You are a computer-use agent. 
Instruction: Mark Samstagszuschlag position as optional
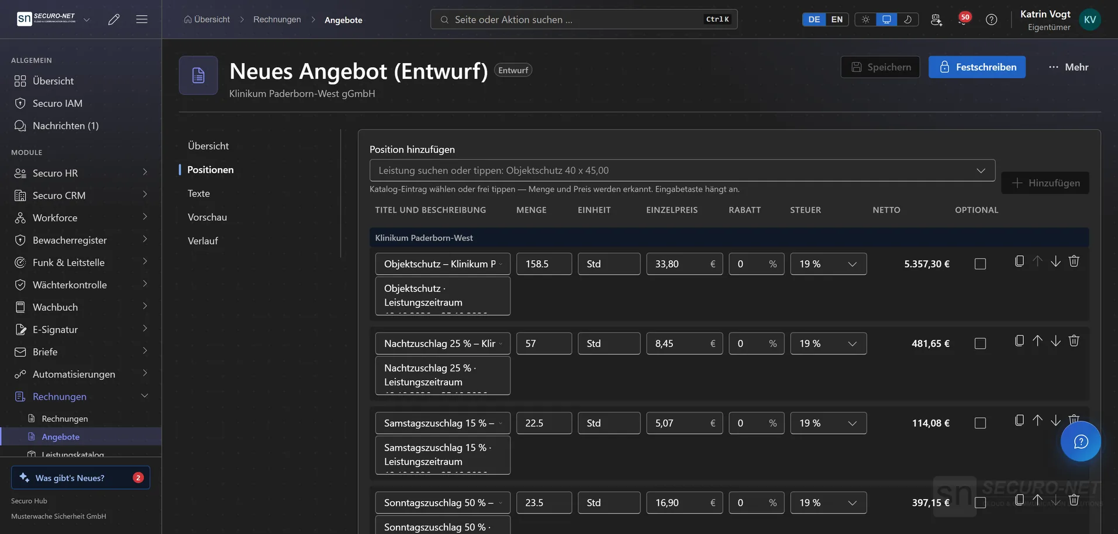click(980, 423)
